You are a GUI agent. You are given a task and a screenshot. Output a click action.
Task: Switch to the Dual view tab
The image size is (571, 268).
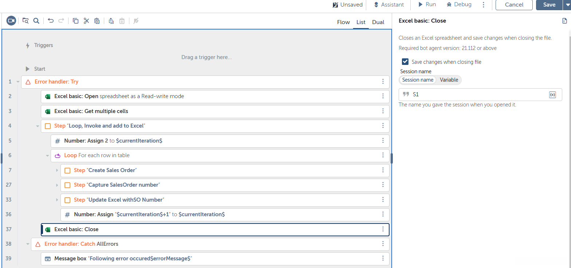point(378,22)
